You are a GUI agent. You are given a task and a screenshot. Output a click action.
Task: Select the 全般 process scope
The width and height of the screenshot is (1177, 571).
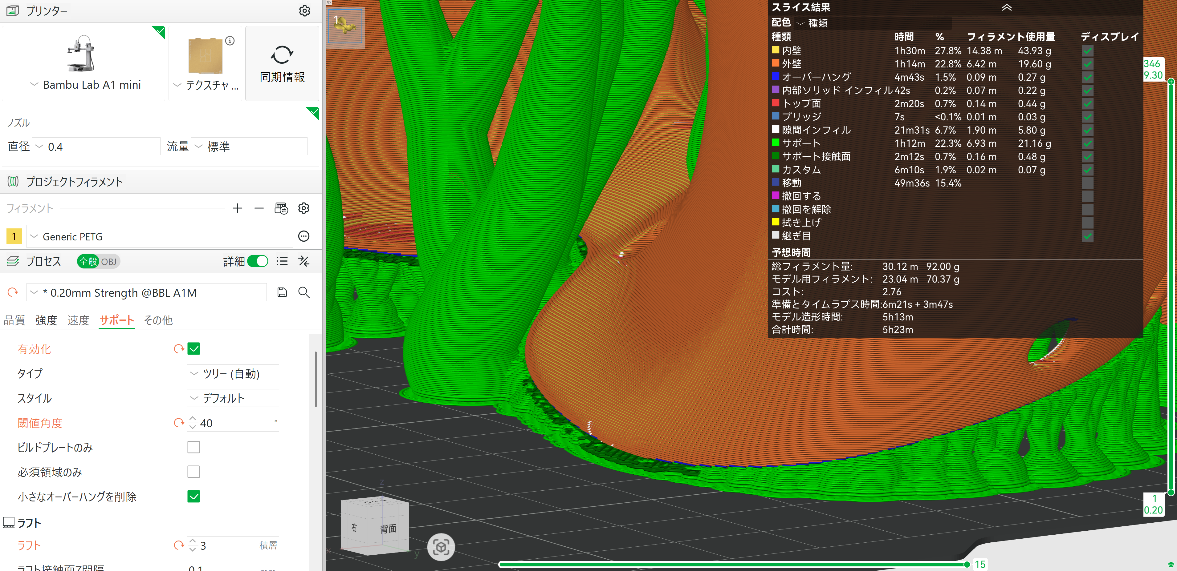(88, 262)
